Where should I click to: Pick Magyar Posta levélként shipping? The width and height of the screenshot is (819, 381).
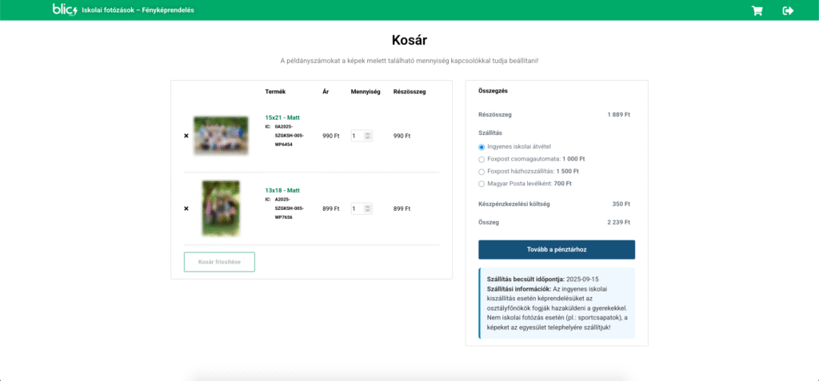click(x=481, y=184)
